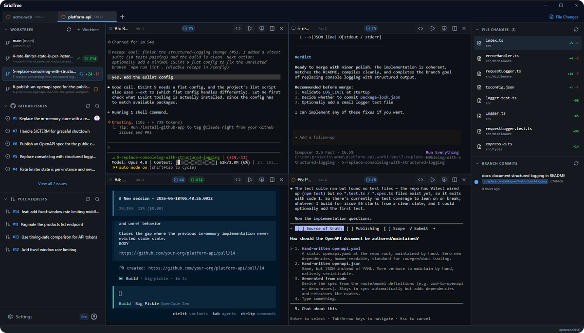584x333 pixels.
Task: Open issue #7 Handle SIGTERM for graceful shutdown
Action: [x=52, y=131]
